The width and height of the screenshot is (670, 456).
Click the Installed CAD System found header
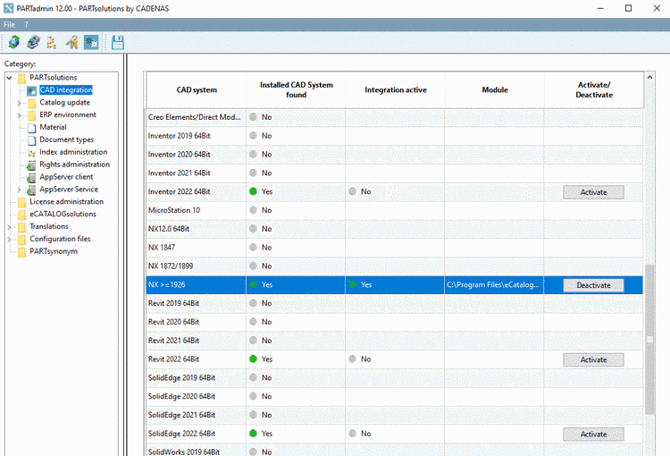point(296,89)
